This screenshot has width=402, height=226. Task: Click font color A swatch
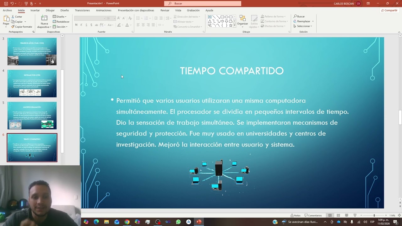click(x=127, y=25)
